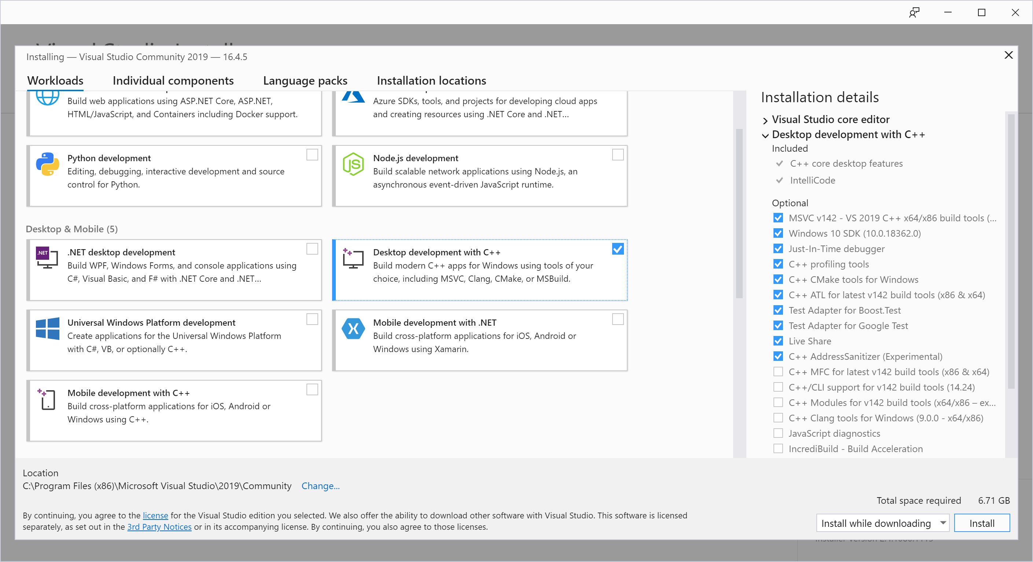Click the feedback icon in title bar
Image resolution: width=1033 pixels, height=562 pixels.
click(914, 13)
